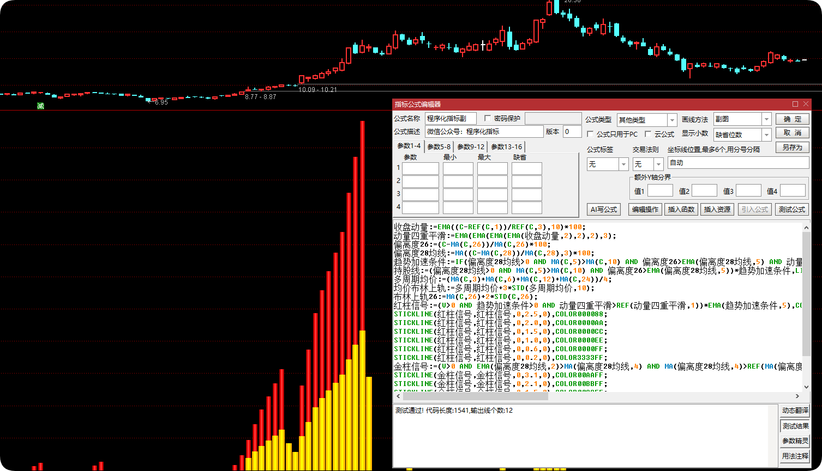This screenshot has height=471, width=822.
Task: Click the green 减 marker on the chart
Action: [40, 106]
